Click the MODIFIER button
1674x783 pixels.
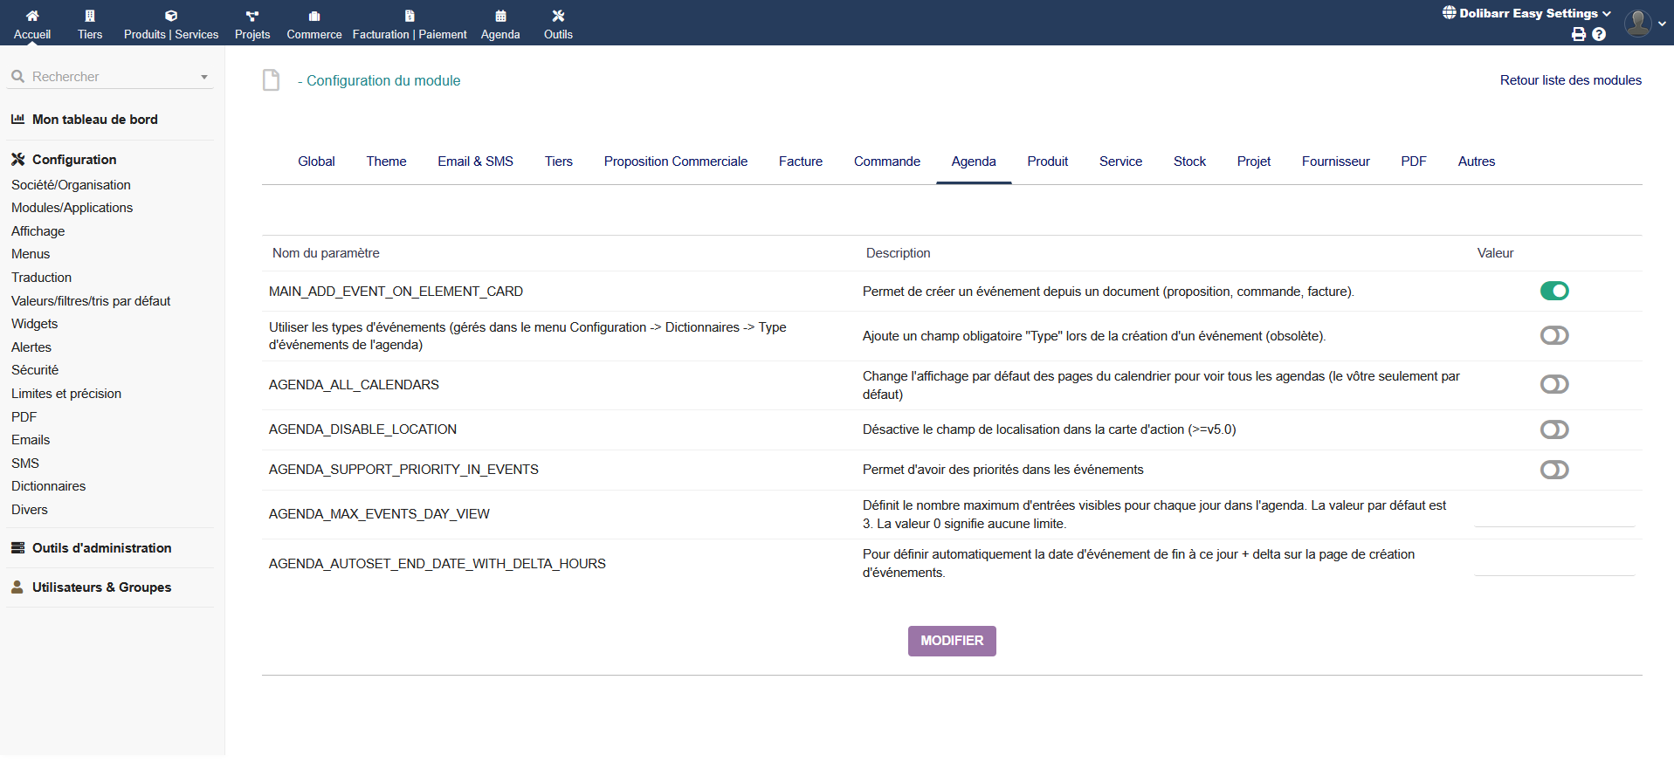pyautogui.click(x=952, y=641)
